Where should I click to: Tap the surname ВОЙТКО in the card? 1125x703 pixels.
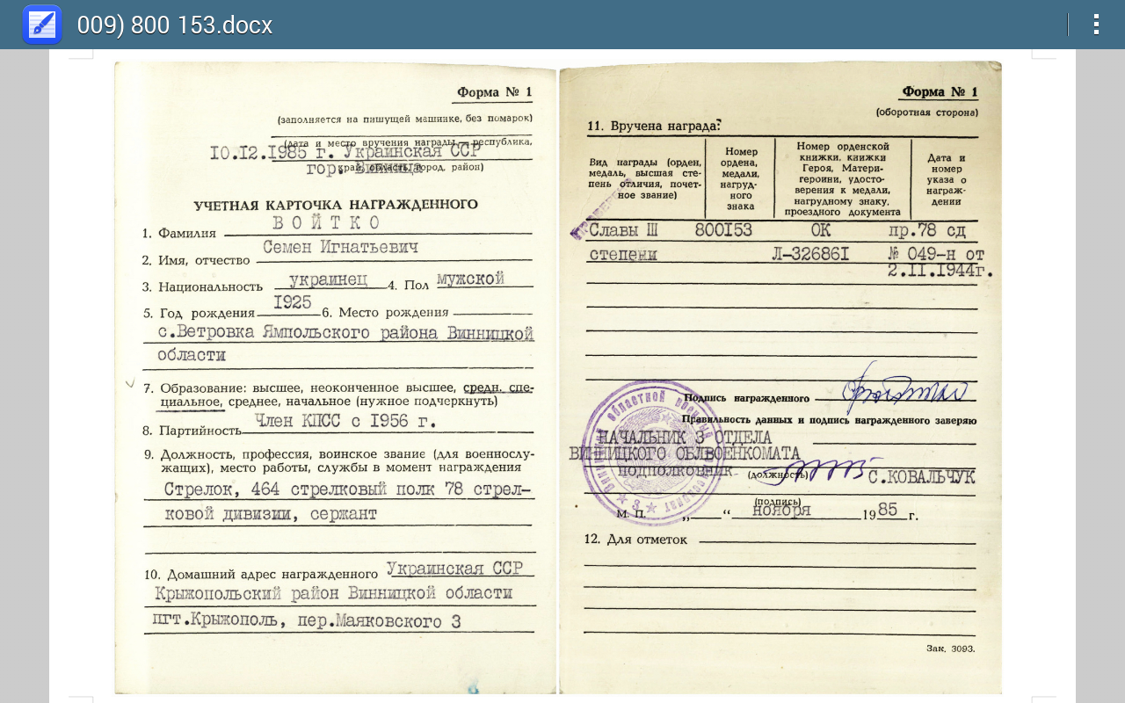(325, 222)
